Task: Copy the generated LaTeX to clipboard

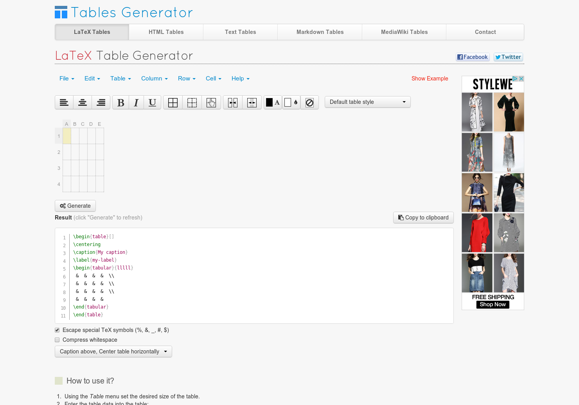Action: point(423,218)
